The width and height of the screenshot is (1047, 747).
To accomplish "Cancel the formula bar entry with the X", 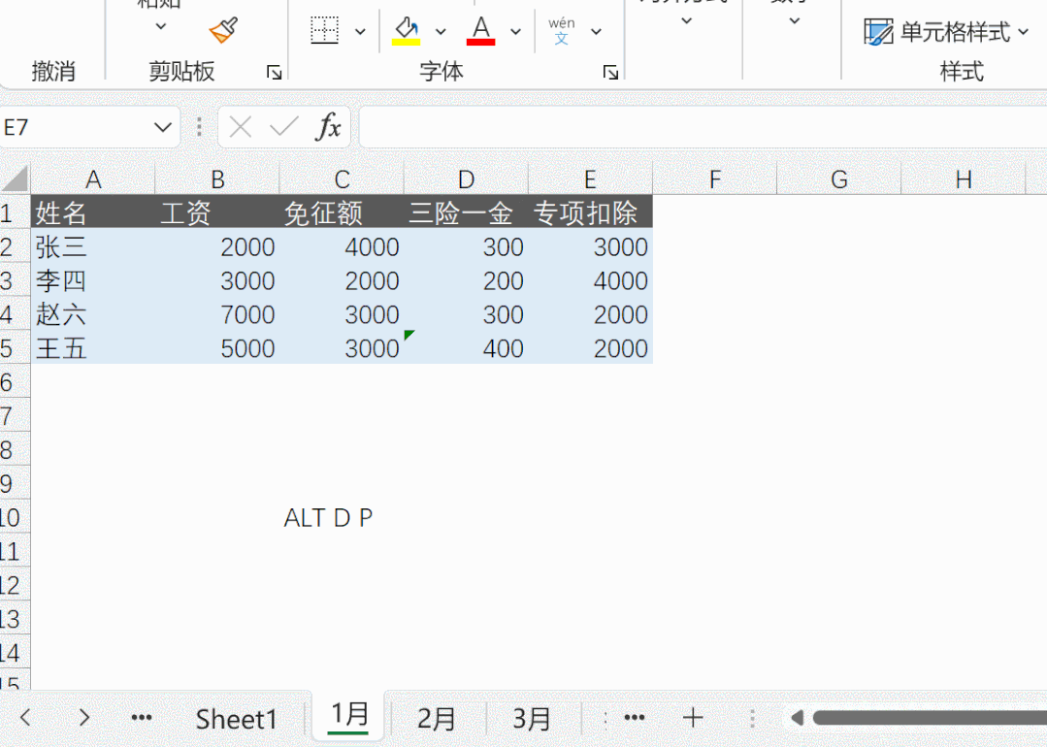I will pyautogui.click(x=241, y=127).
